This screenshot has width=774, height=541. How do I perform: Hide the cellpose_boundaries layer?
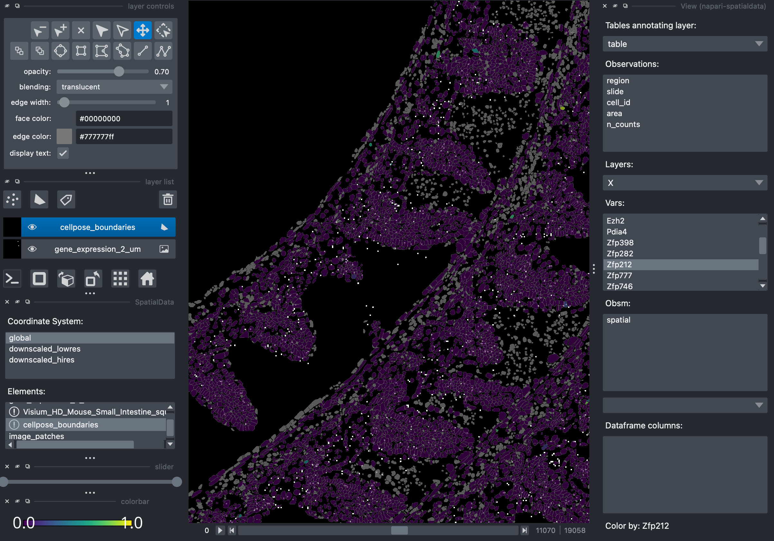(x=32, y=227)
